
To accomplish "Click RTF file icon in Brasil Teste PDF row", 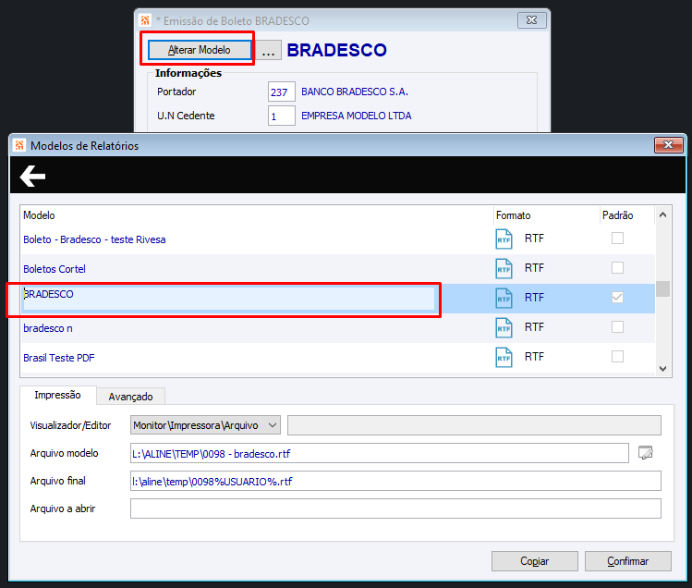I will (x=504, y=358).
